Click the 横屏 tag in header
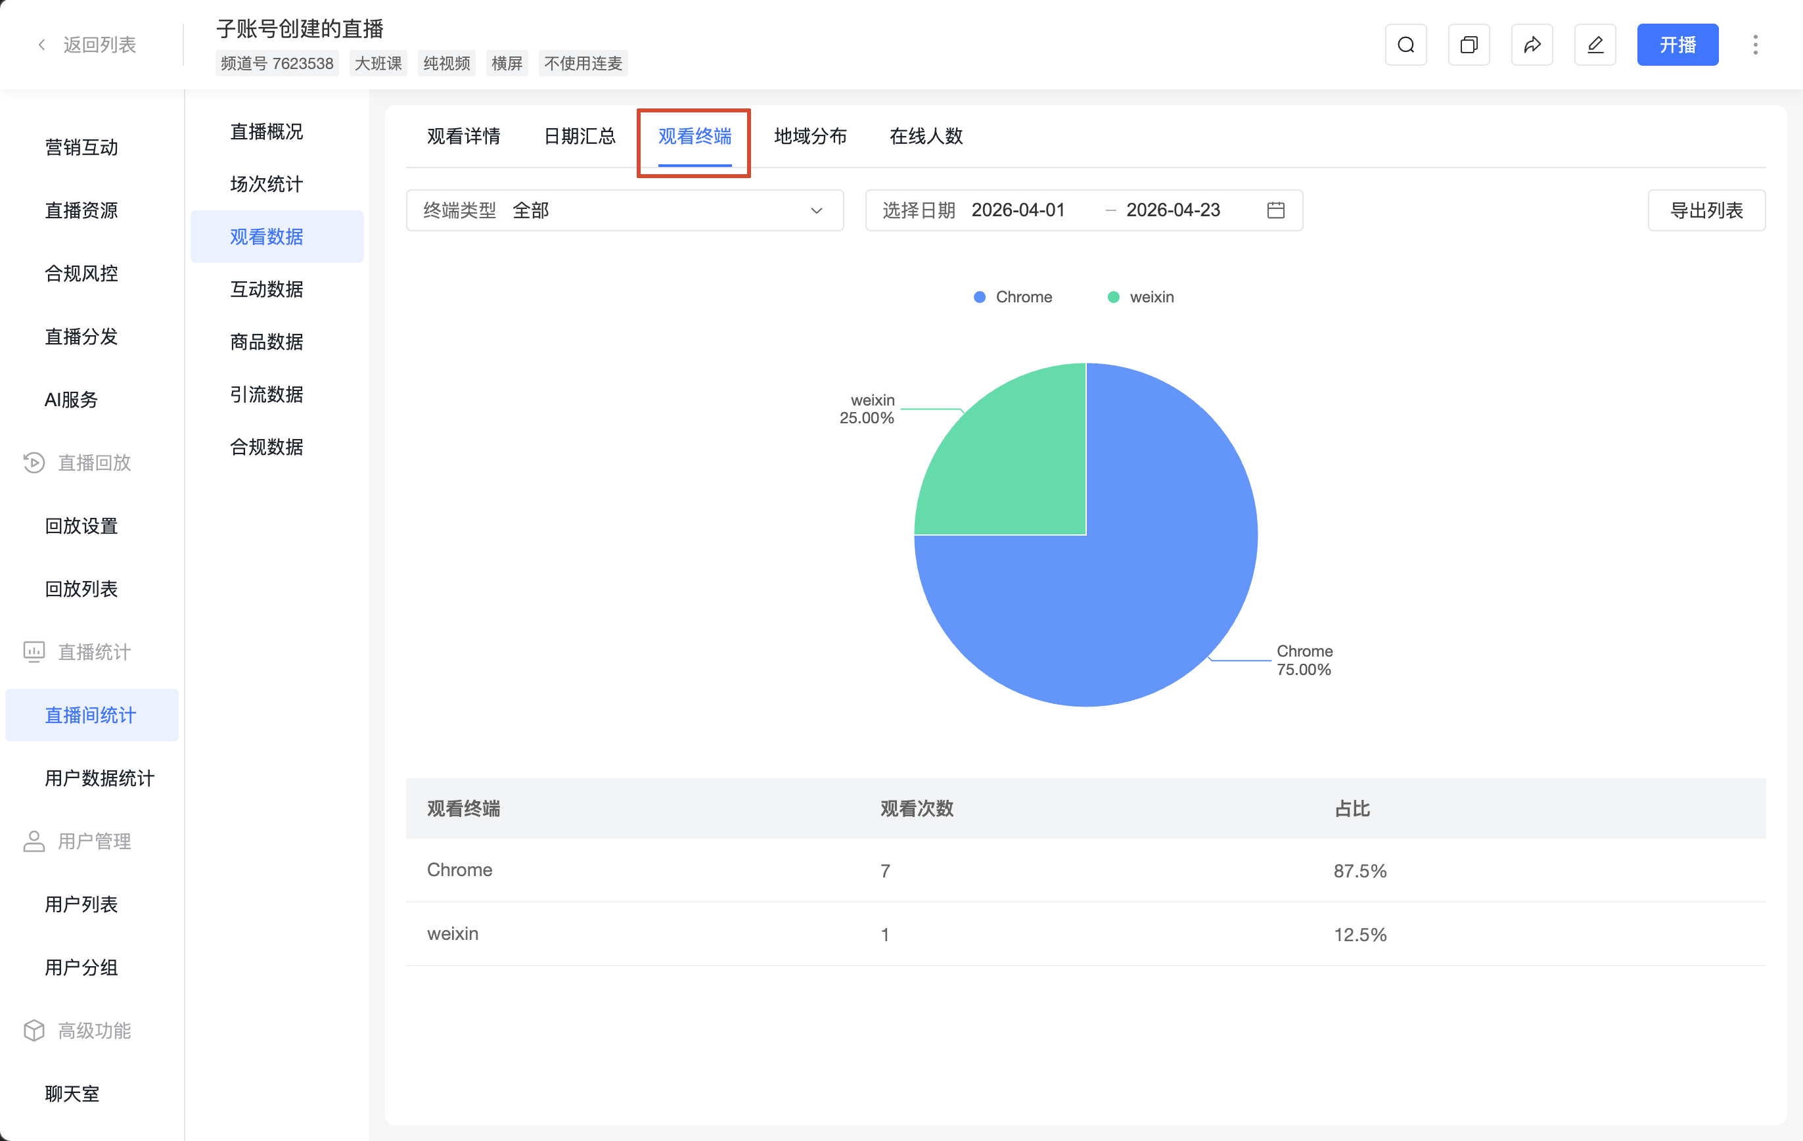This screenshot has height=1141, width=1803. click(x=507, y=64)
